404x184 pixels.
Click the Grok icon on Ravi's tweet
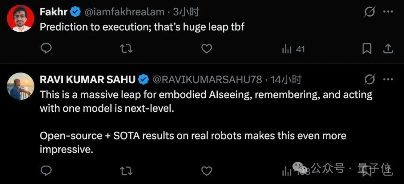370,79
